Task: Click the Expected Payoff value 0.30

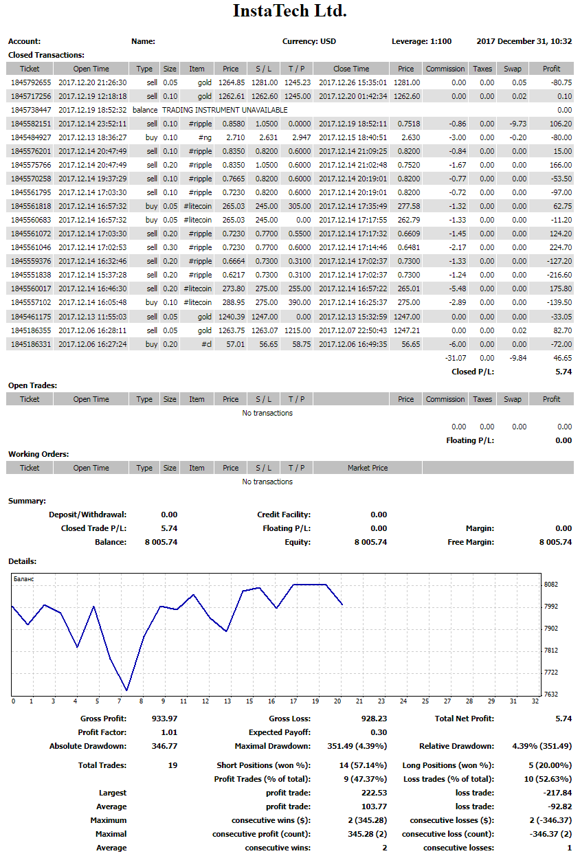Action: (x=379, y=732)
